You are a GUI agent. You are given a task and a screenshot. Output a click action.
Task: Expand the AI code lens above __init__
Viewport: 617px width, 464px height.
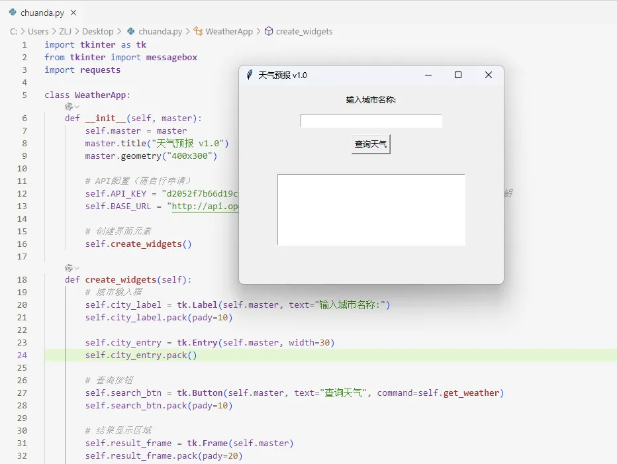[72, 107]
